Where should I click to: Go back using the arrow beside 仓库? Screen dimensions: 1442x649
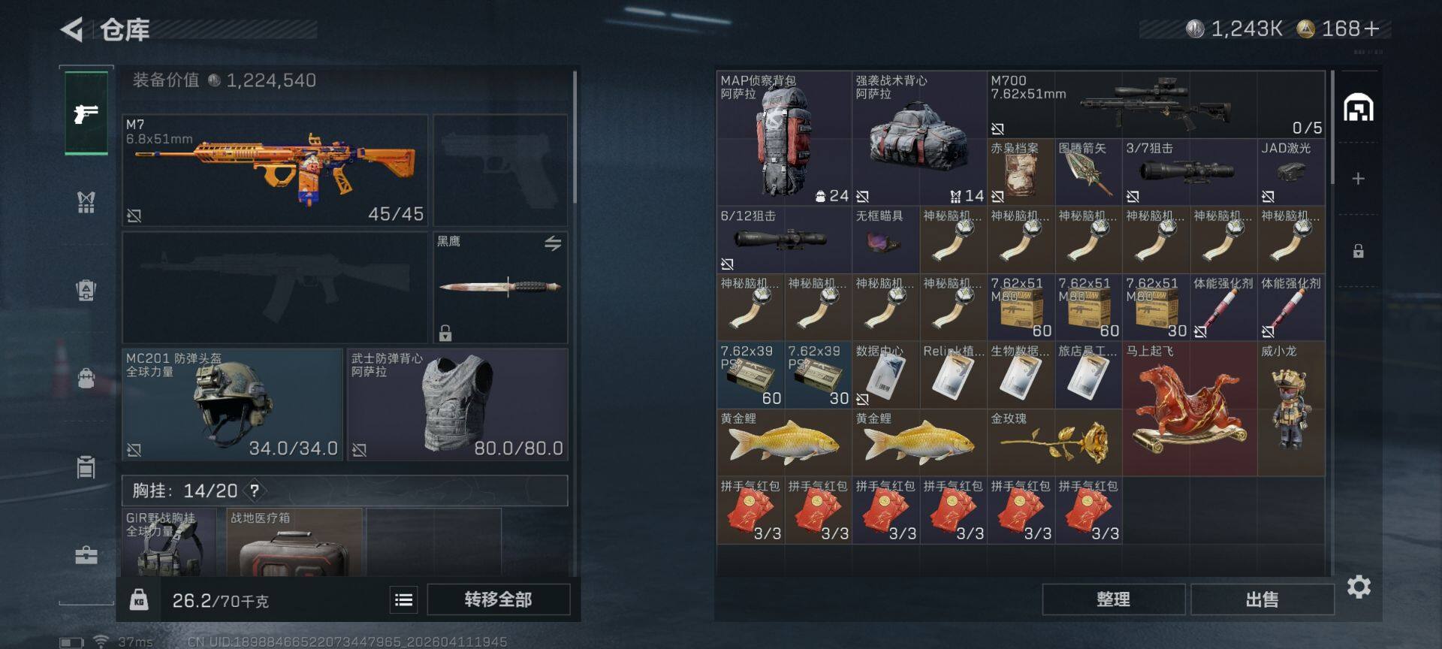(x=71, y=30)
